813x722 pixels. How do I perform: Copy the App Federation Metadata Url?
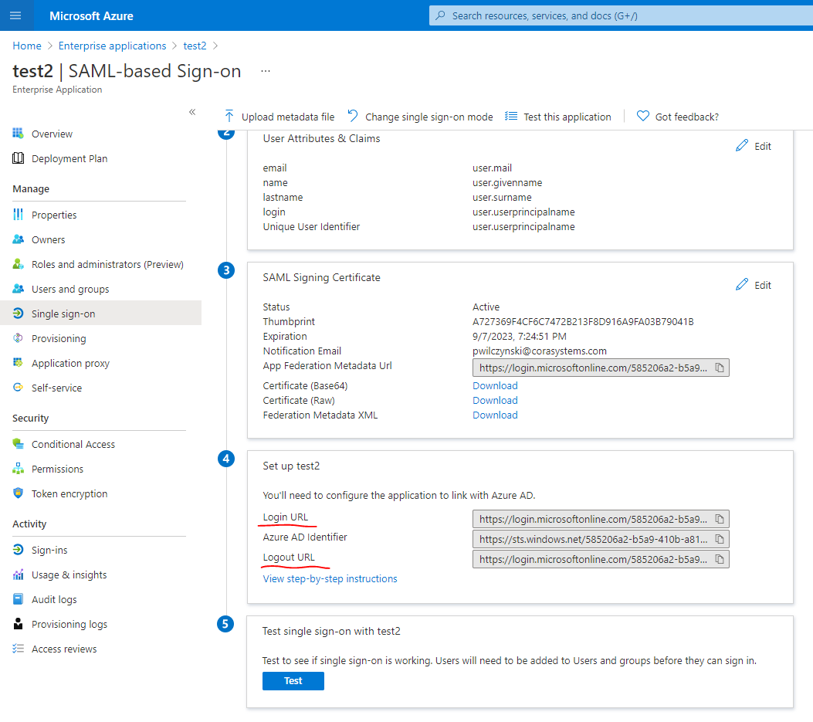(720, 368)
